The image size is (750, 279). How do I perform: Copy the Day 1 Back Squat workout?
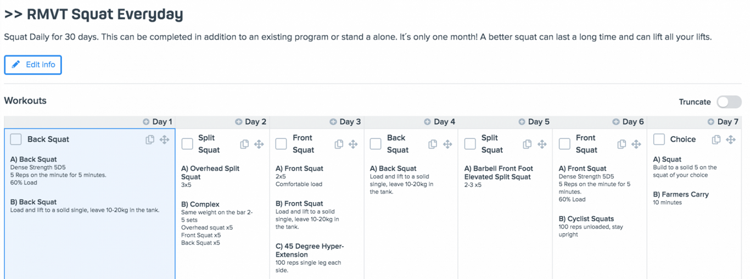coord(150,139)
